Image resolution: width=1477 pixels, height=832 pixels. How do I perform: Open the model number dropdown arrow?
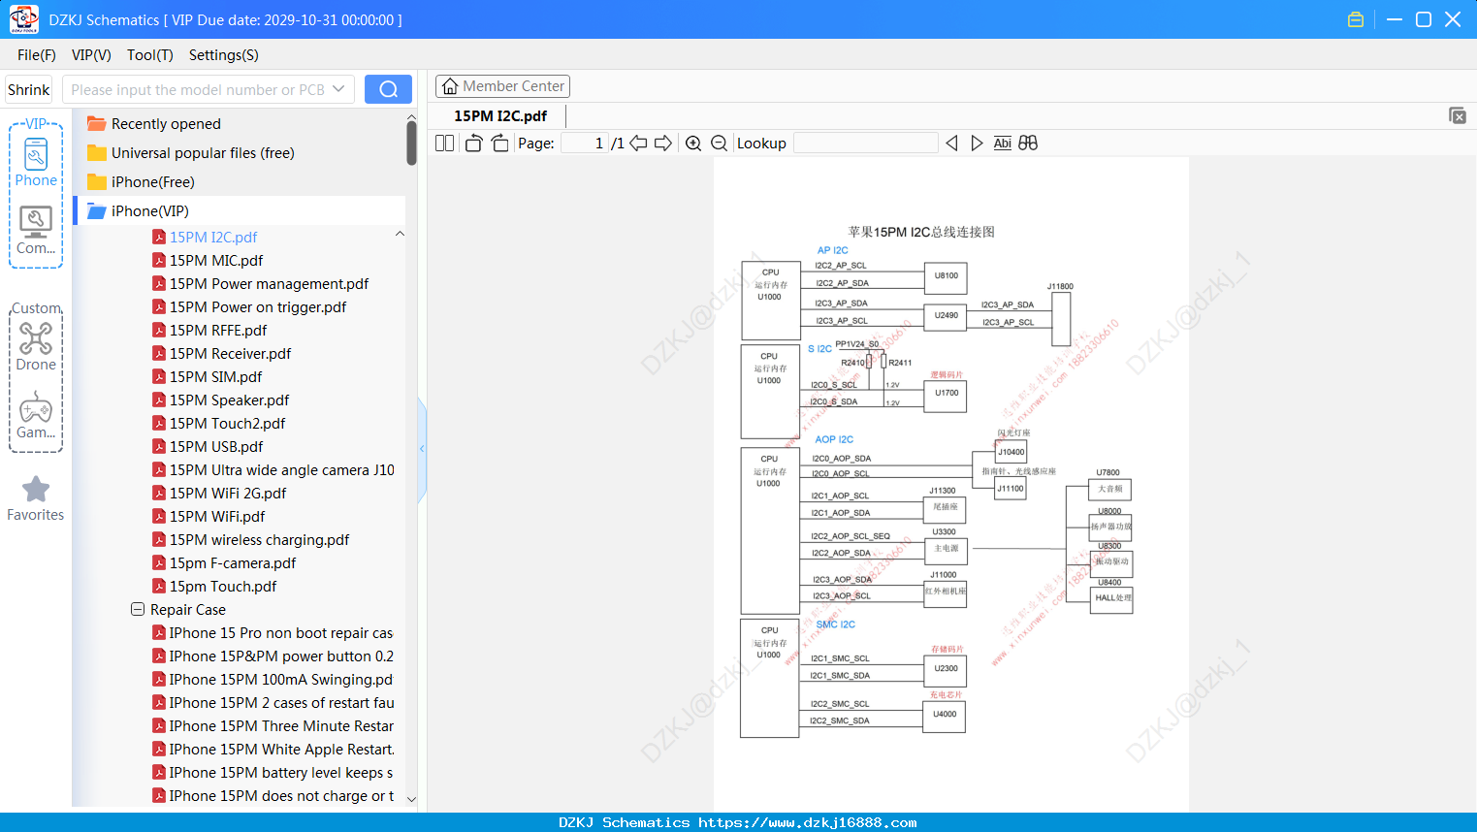coord(338,89)
